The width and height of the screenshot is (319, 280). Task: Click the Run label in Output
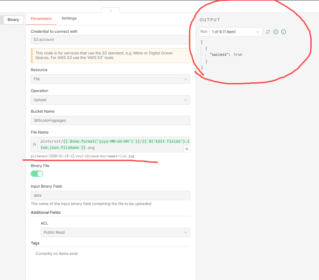click(204, 32)
